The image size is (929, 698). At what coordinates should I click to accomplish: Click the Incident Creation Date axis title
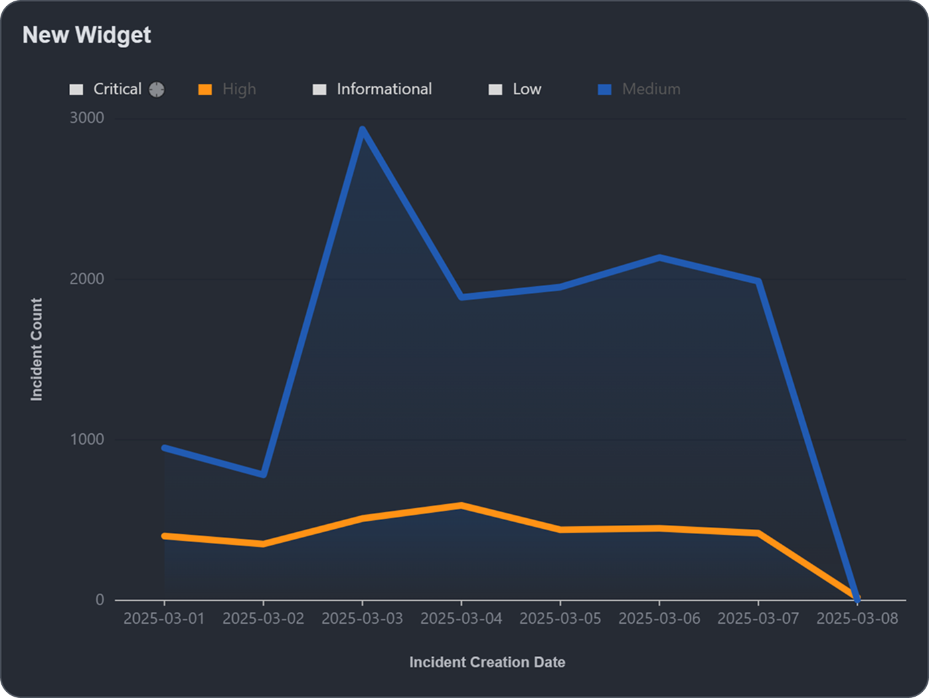tap(487, 662)
